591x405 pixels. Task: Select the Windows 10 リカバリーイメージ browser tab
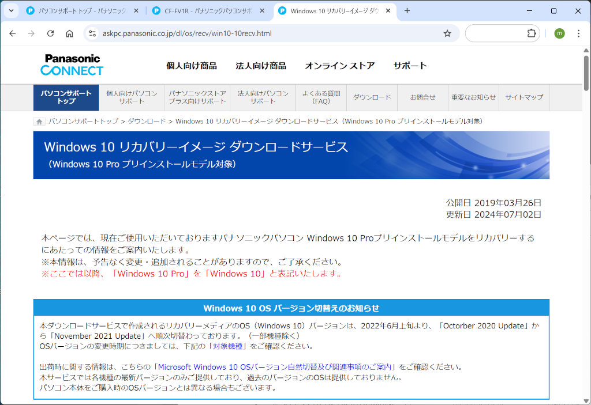335,11
